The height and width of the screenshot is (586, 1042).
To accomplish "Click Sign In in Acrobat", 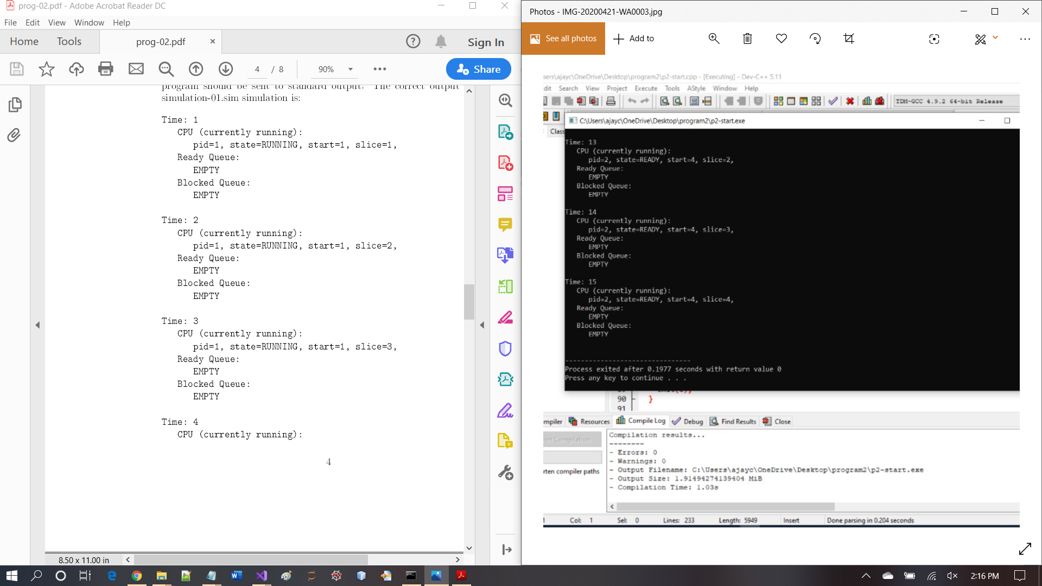I will (486, 42).
